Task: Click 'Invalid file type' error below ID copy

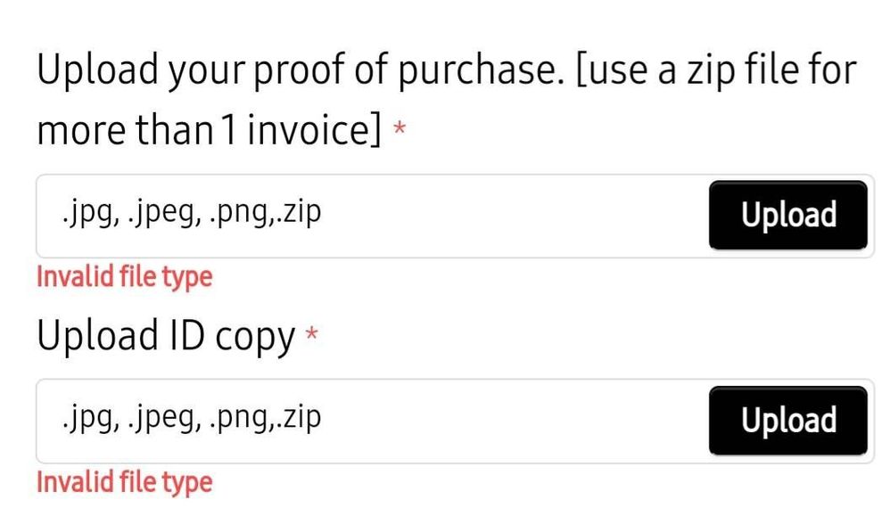Action: (124, 483)
